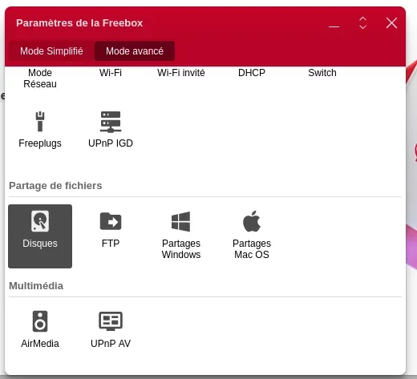Open the DHCP settings entry
The height and width of the screenshot is (379, 417).
coord(252,73)
